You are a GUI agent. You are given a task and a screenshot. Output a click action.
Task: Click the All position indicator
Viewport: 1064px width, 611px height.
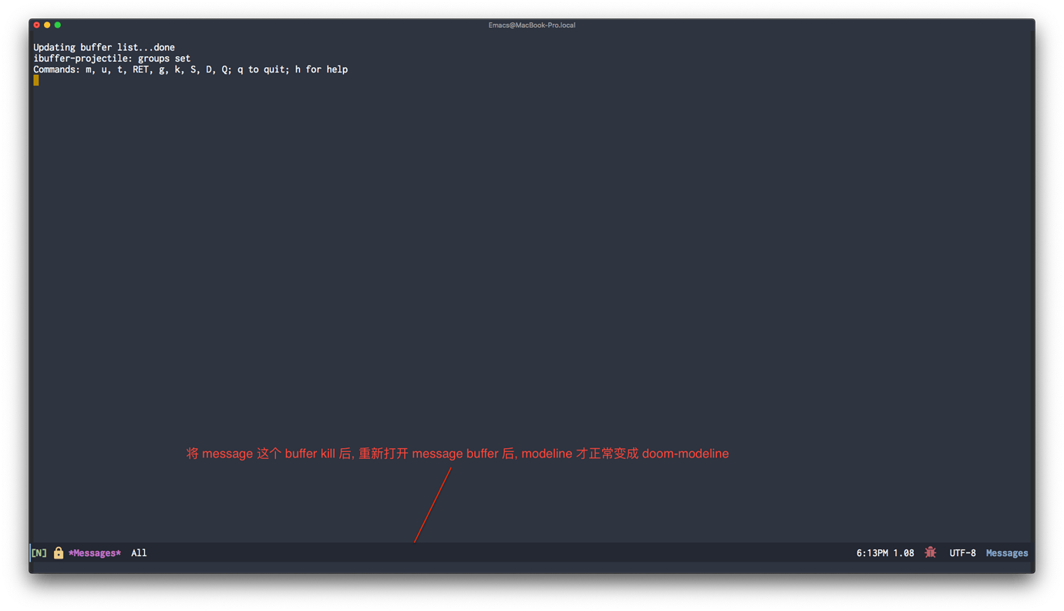coord(139,552)
